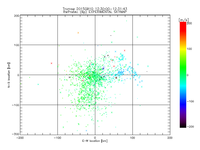This screenshot has height=150, width=200.
Task: Select the 'E-W location [km]' axis label
Action: point(95,141)
